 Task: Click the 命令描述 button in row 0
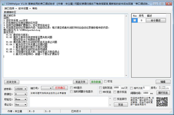[x=156, y=20]
